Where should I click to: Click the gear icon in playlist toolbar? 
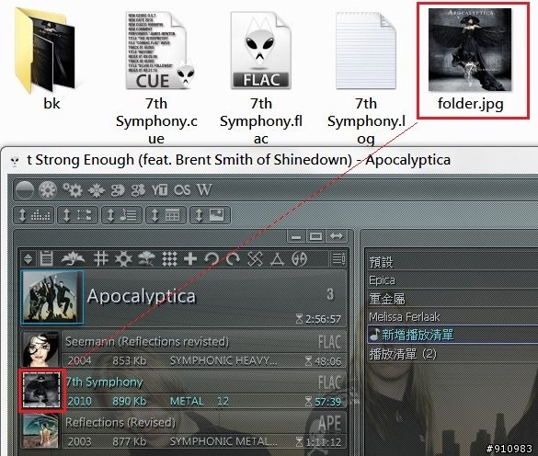[x=123, y=259]
